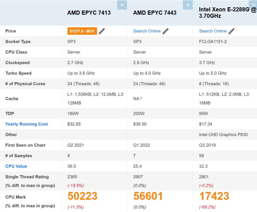Remove Intel Xeon E-2288G column
Image resolution: width=257 pixels, height=212 pixels.
point(253,5)
